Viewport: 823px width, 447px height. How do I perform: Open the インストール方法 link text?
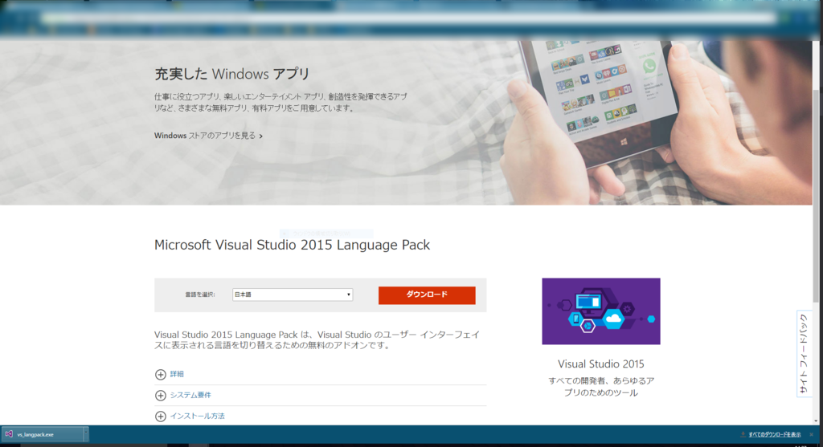click(198, 416)
